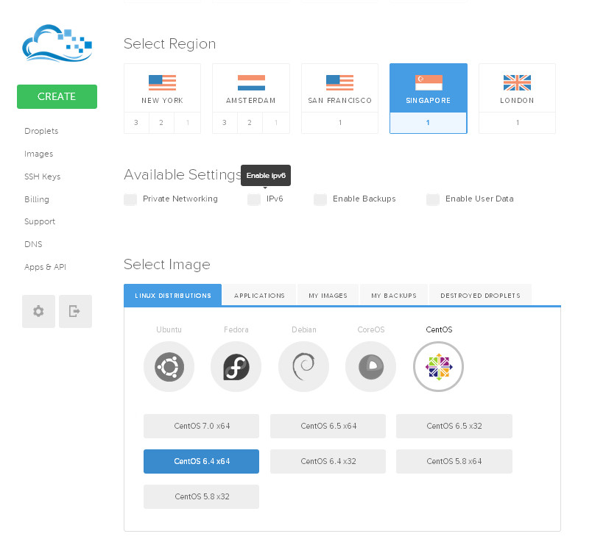Select CentOS 6.5 x32 image
This screenshot has height=542, width=592.
coord(454,426)
